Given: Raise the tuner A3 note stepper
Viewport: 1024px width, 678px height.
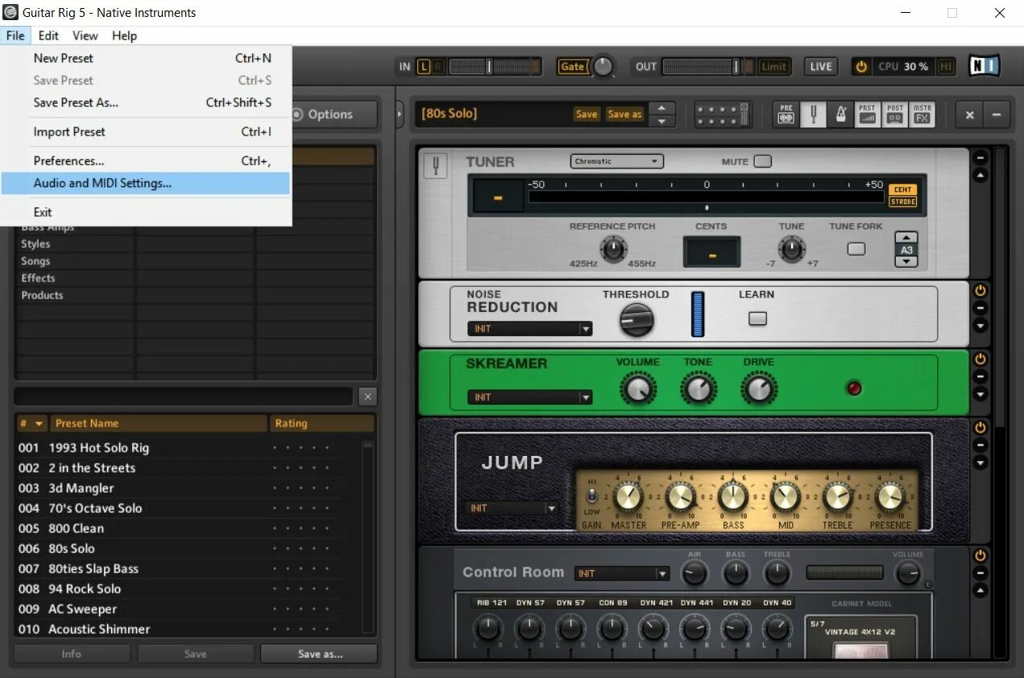Looking at the screenshot, I should 907,238.
